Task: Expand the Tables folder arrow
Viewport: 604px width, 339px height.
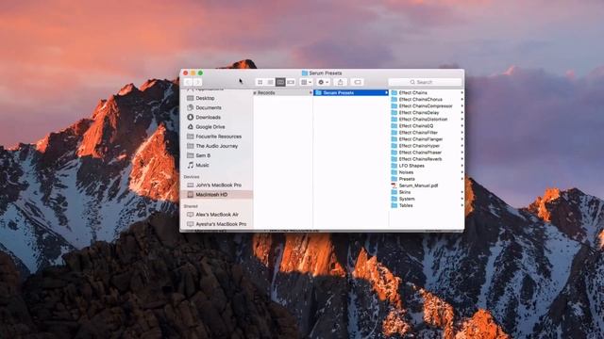Action: [x=461, y=205]
